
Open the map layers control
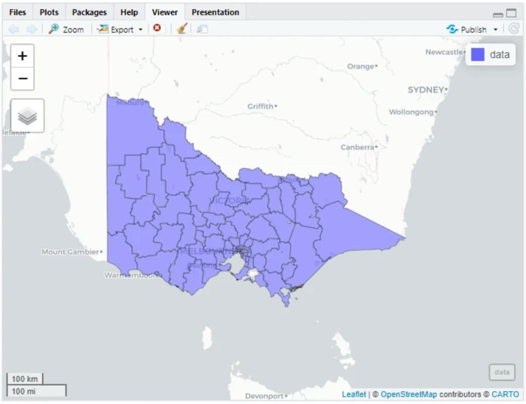point(27,116)
